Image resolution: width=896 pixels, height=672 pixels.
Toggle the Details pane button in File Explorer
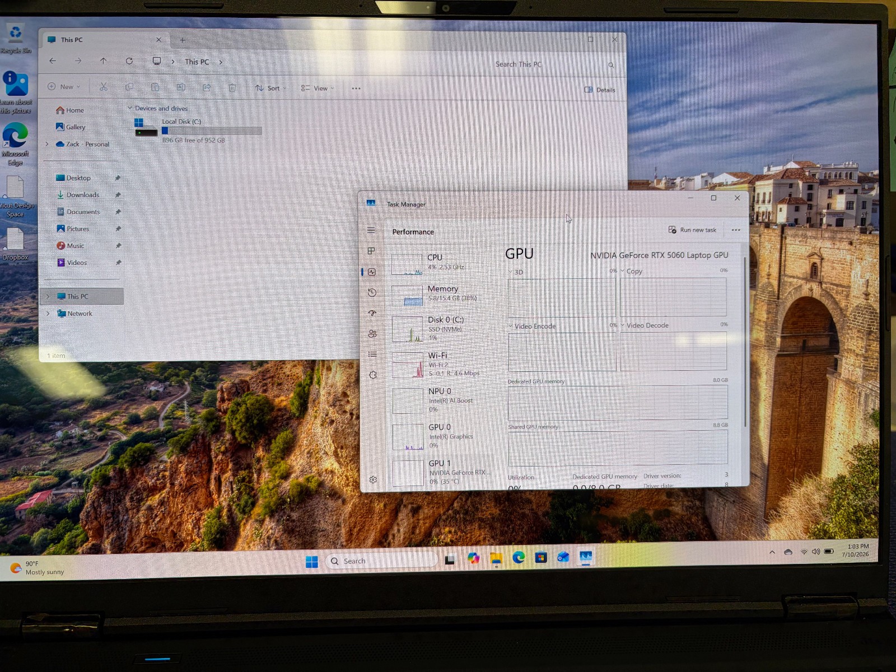[x=600, y=90]
